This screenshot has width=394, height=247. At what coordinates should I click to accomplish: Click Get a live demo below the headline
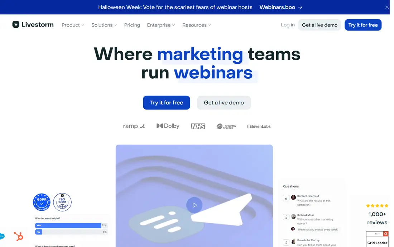[x=224, y=103]
